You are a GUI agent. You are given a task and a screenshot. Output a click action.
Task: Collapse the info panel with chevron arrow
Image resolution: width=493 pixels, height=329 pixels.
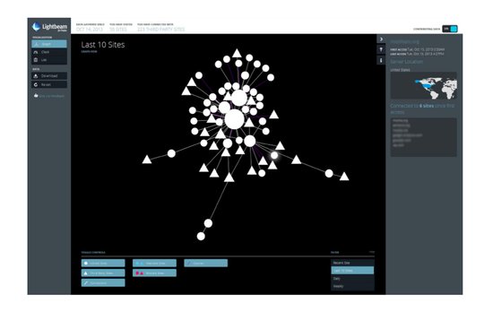click(x=381, y=39)
